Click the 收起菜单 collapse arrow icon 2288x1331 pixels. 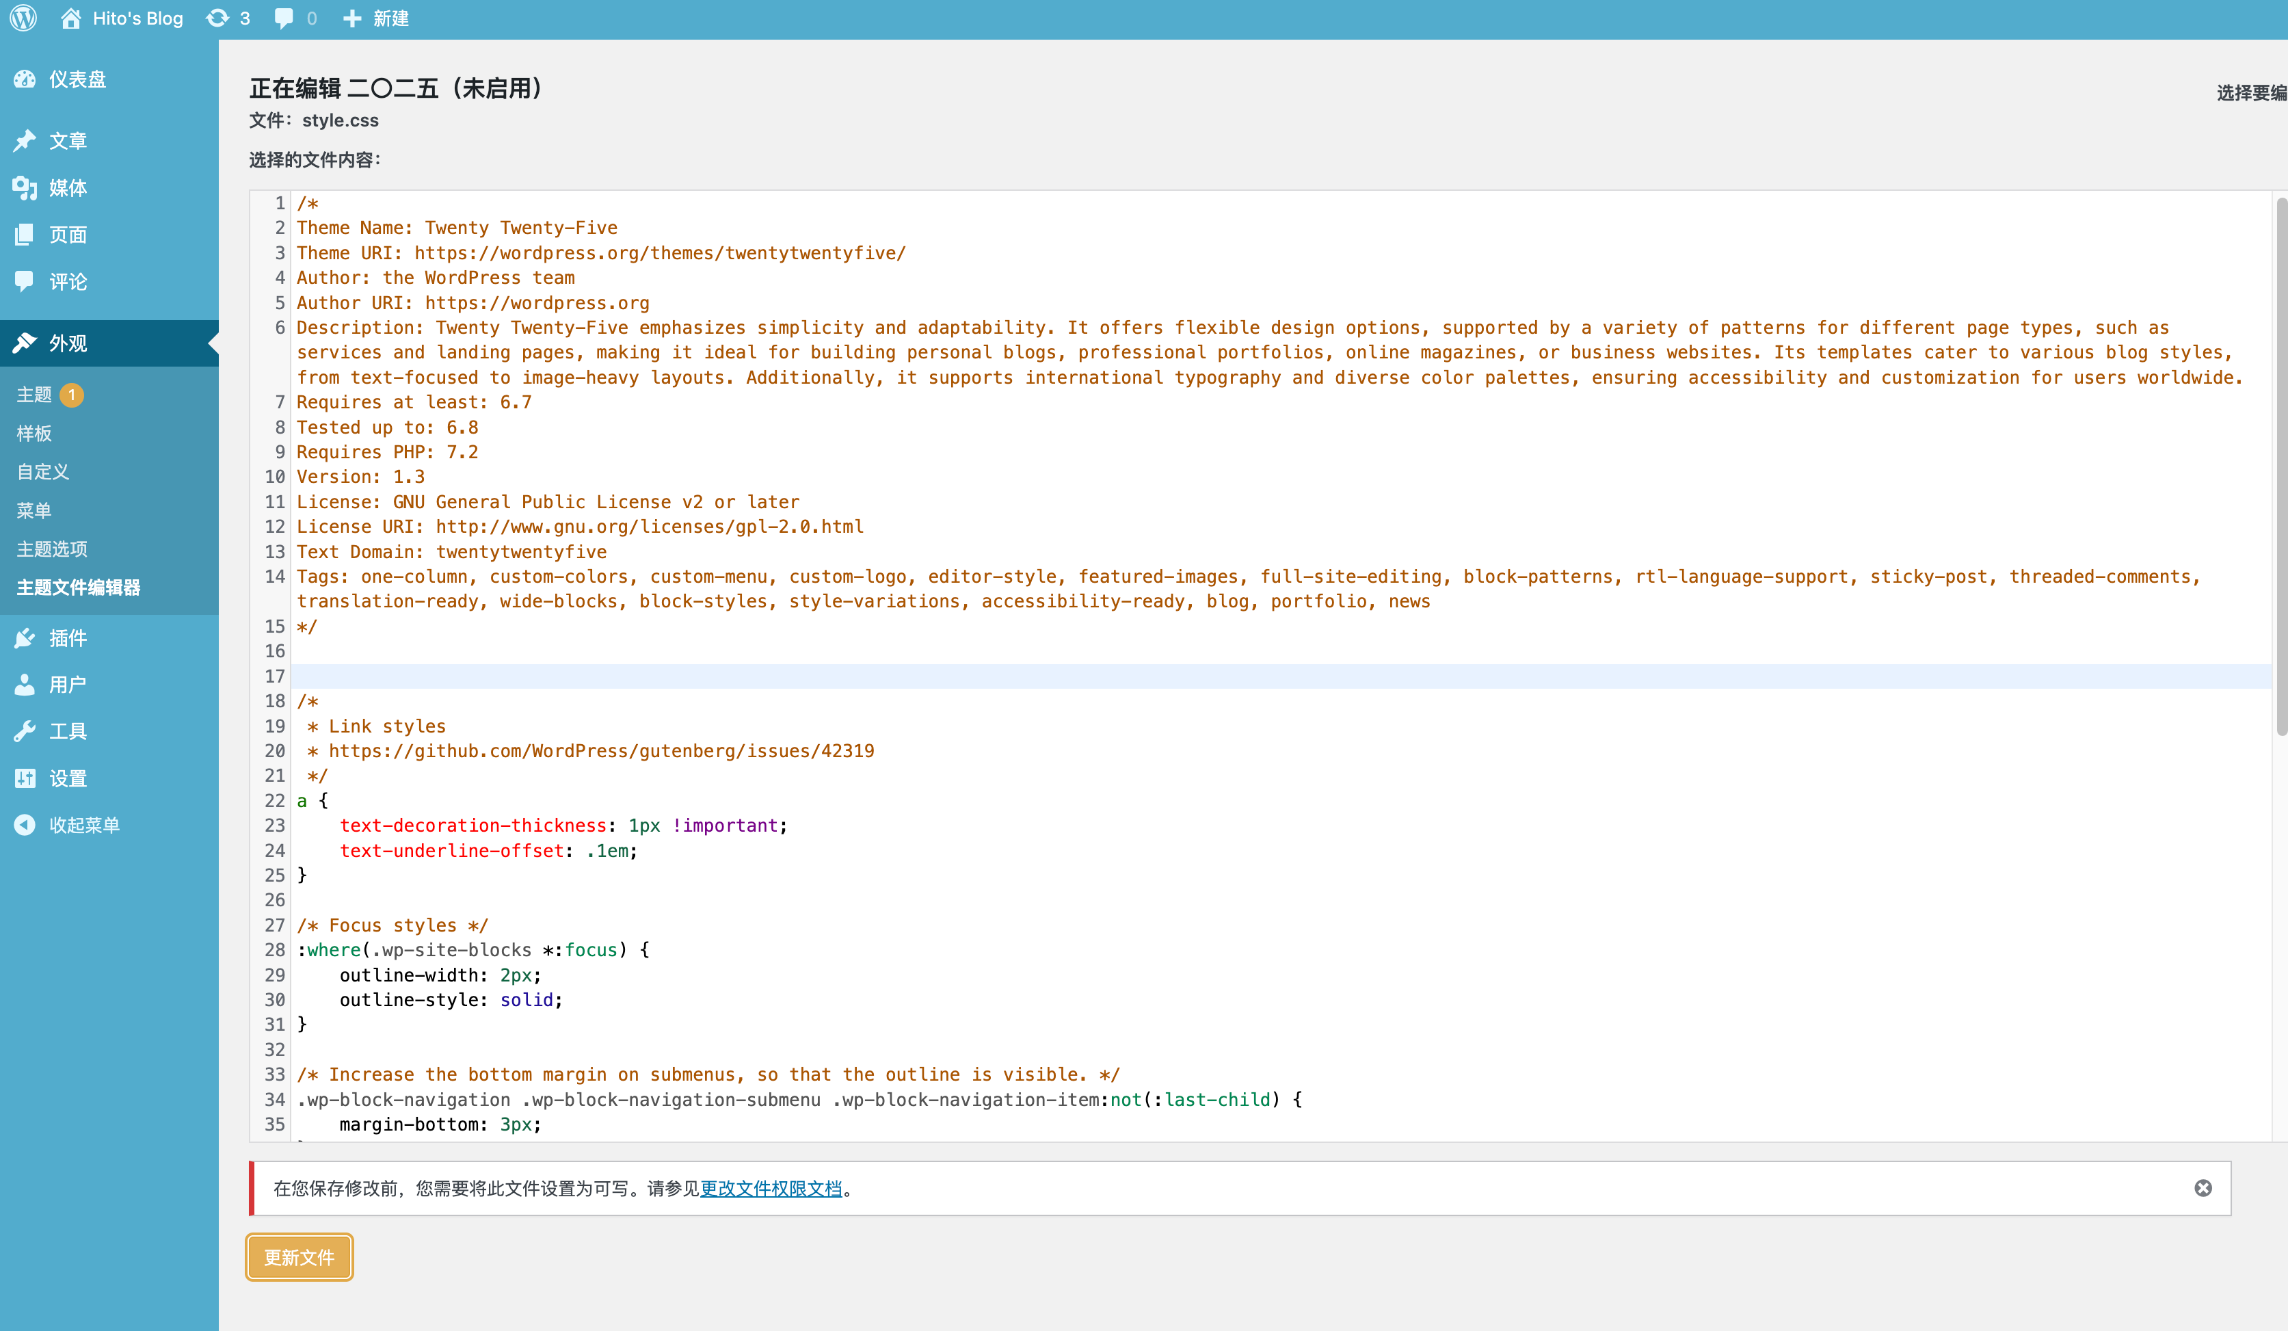[25, 824]
